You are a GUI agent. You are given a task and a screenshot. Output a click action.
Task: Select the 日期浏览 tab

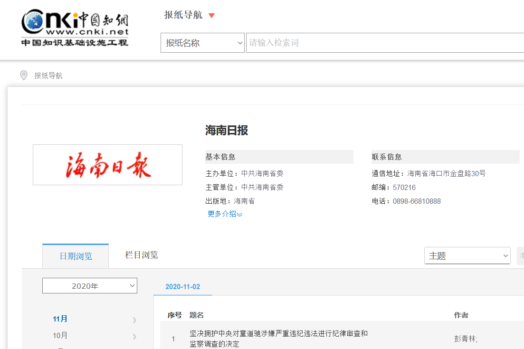pos(76,256)
